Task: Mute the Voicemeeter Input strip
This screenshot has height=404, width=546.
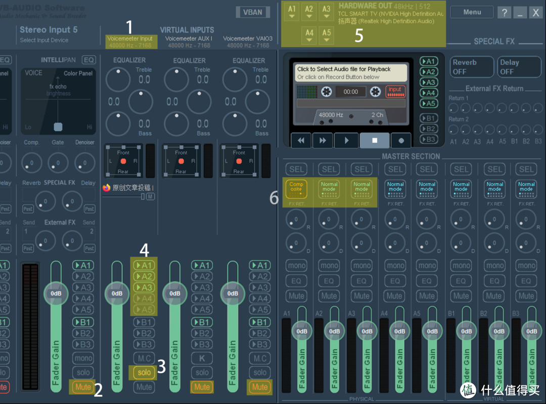Action: pos(144,387)
